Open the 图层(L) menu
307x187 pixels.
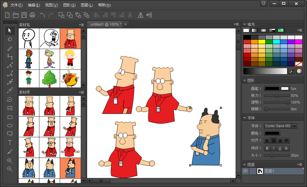87,5
